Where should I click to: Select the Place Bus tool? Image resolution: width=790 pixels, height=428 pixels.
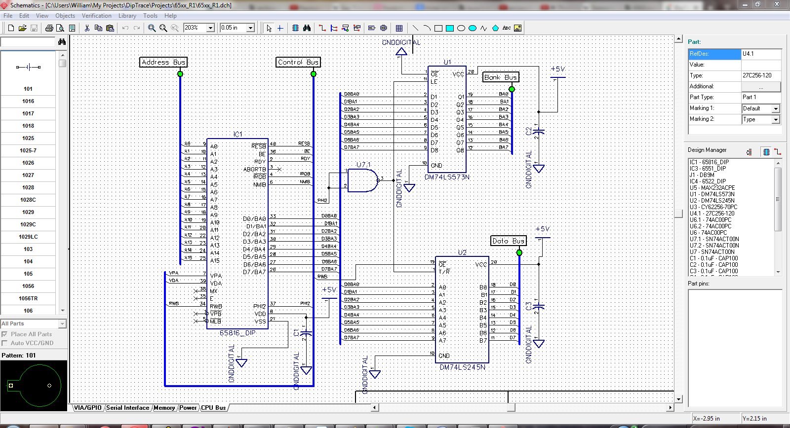[x=334, y=28]
